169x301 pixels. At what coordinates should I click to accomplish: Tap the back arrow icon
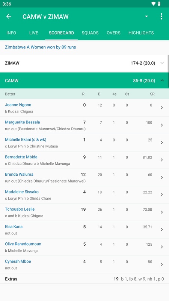[x=9, y=17]
